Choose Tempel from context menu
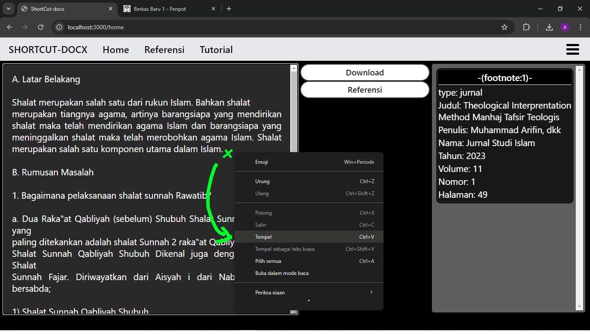 309,237
